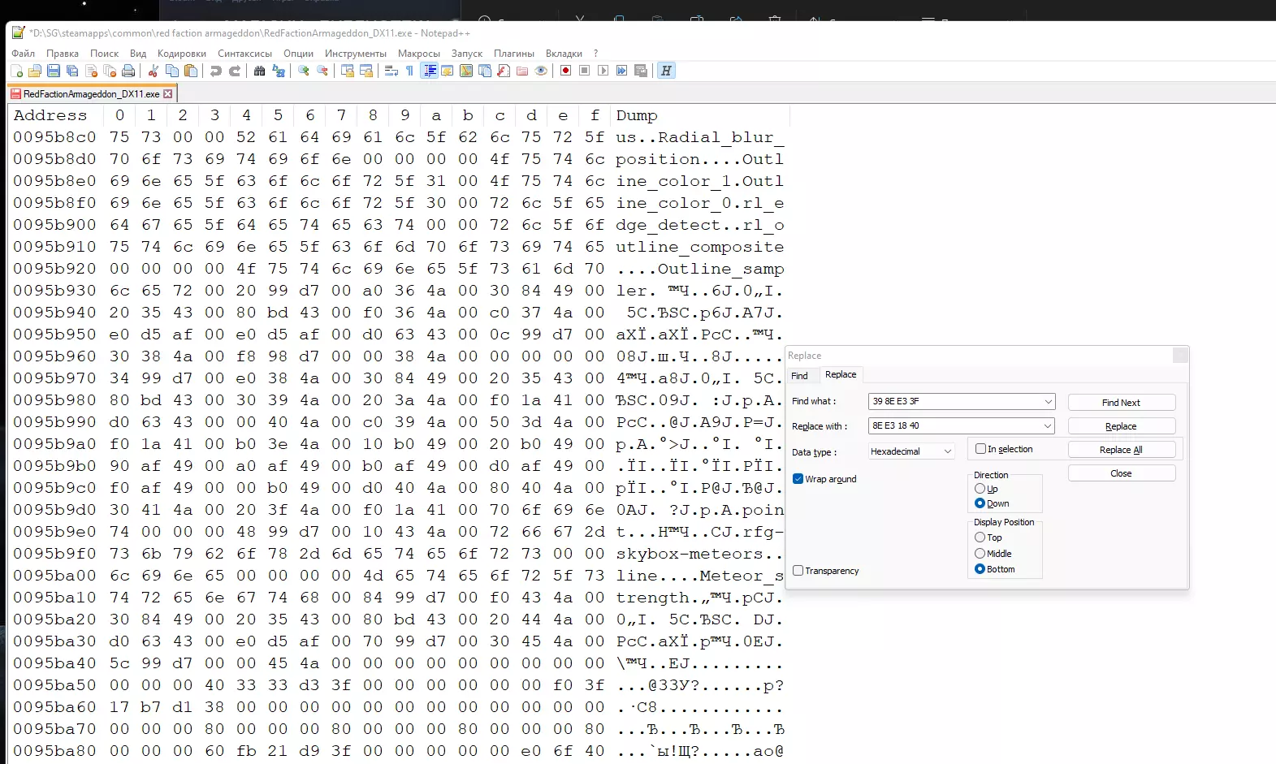Viewport: 1276px width, 764px height.
Task: Click the dump text 'skybox-meteors..'
Action: click(x=699, y=554)
